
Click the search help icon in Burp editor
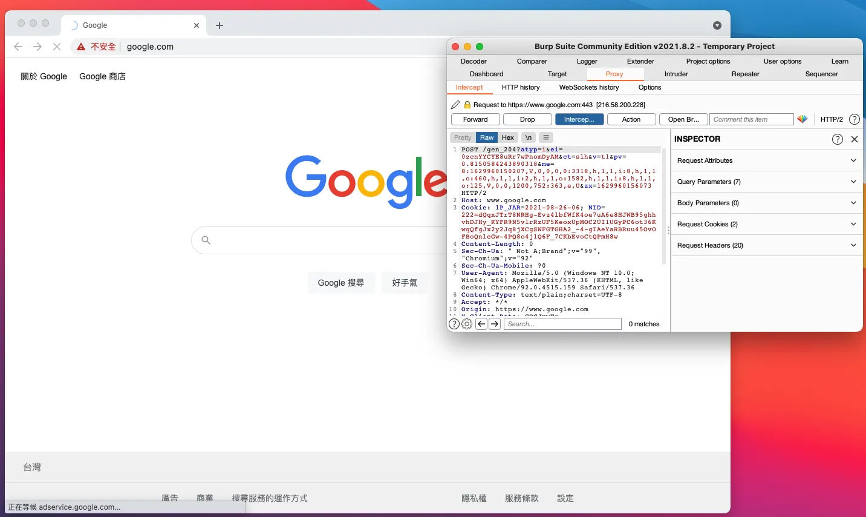tap(454, 324)
